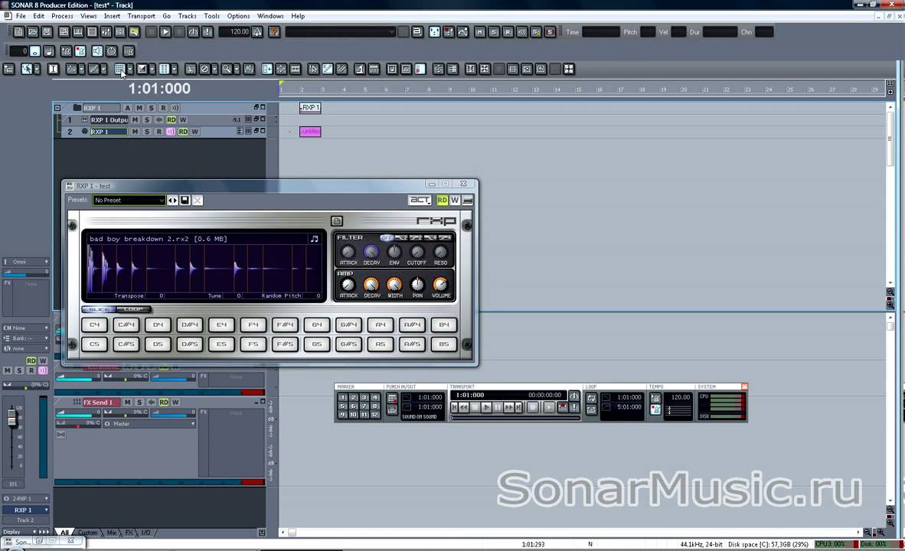Viewport: 905px width, 551px height.
Task: Select the scissors split tool
Action: [x=190, y=69]
